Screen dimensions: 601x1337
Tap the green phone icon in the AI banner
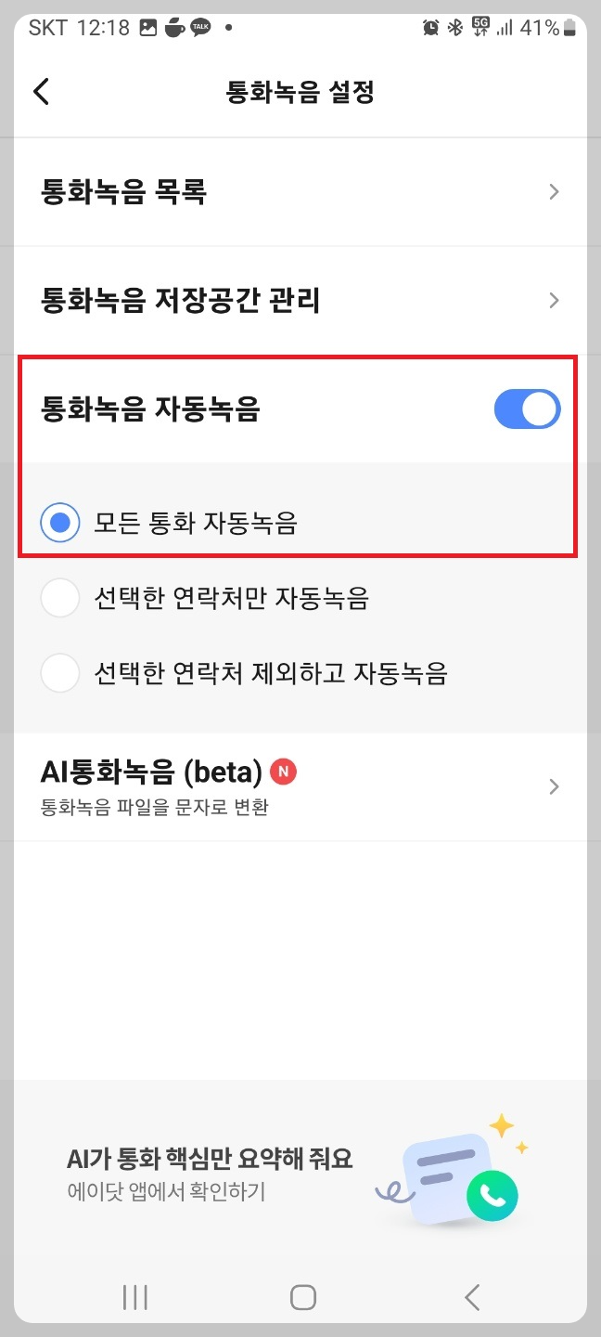[x=492, y=1198]
